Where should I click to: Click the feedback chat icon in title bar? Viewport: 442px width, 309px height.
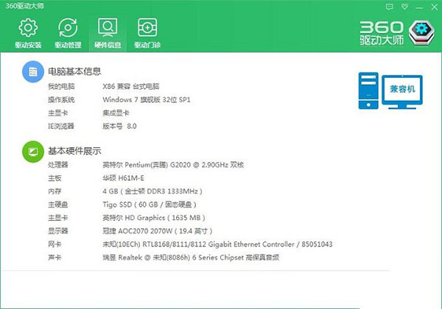point(389,7)
